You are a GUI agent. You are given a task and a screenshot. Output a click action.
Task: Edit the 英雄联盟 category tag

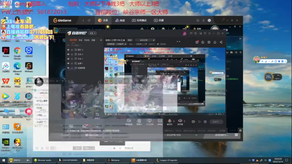coord(116,44)
